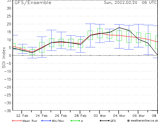This screenshot has width=158, height=122.
Task: Click the 'GFS' legend label
Action: [x=113, y=121]
